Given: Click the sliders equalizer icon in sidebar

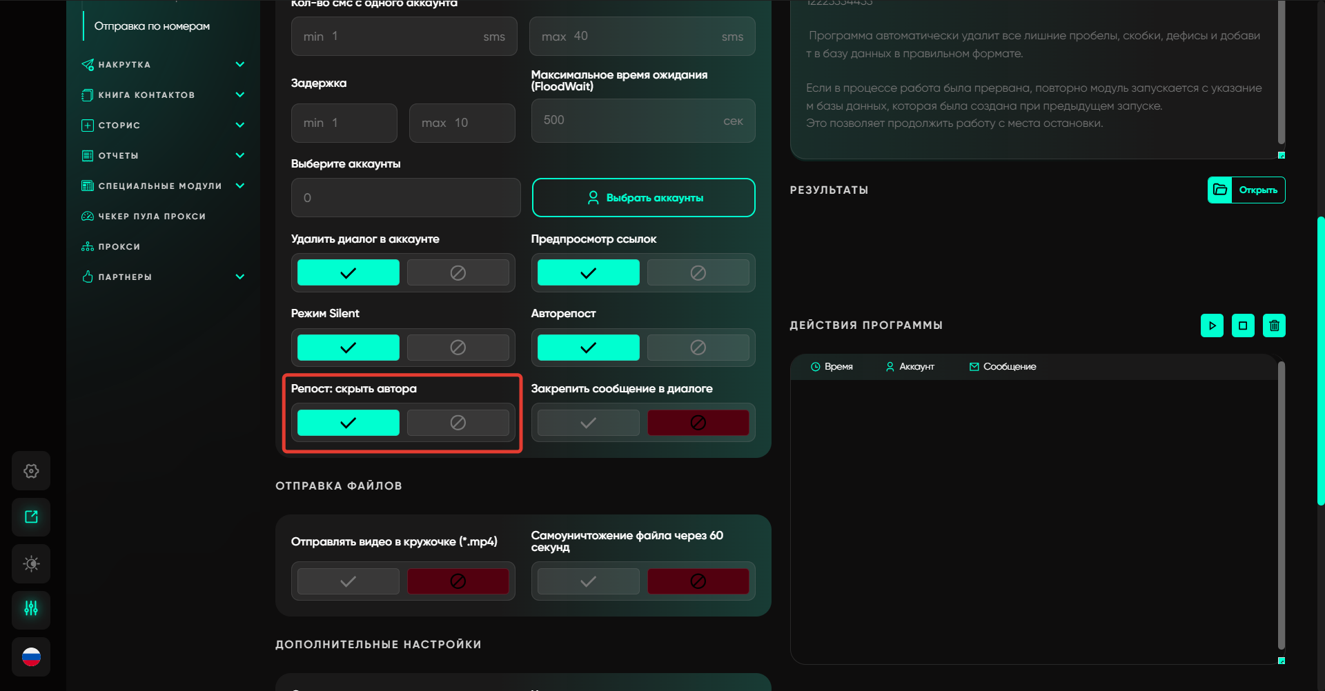Looking at the screenshot, I should (x=31, y=609).
